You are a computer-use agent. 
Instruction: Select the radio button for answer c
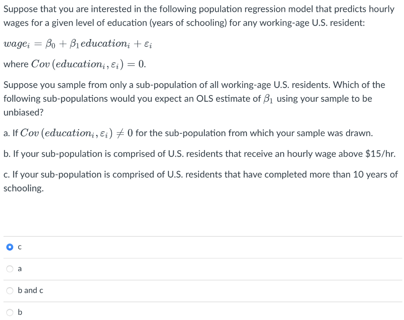10,247
